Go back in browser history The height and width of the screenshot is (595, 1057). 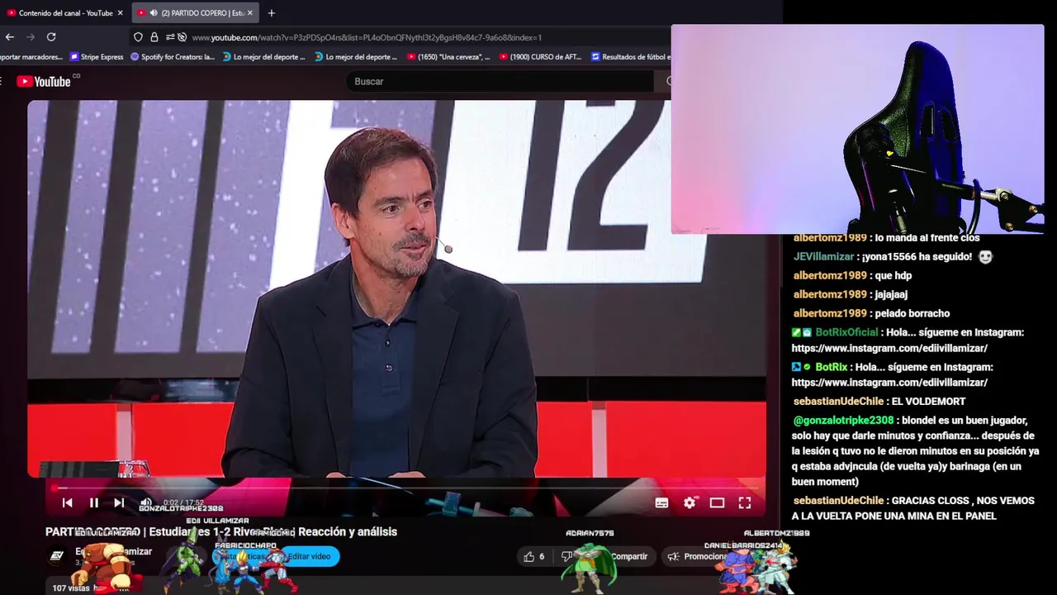pos(10,37)
